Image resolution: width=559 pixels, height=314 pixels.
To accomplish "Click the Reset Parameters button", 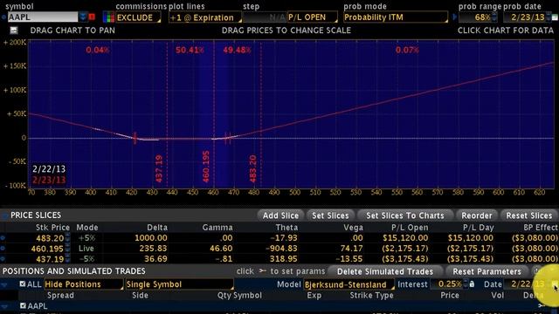I will click(x=487, y=271).
